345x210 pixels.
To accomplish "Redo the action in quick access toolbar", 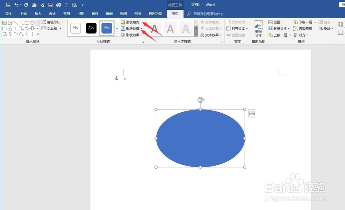I will [x=26, y=5].
